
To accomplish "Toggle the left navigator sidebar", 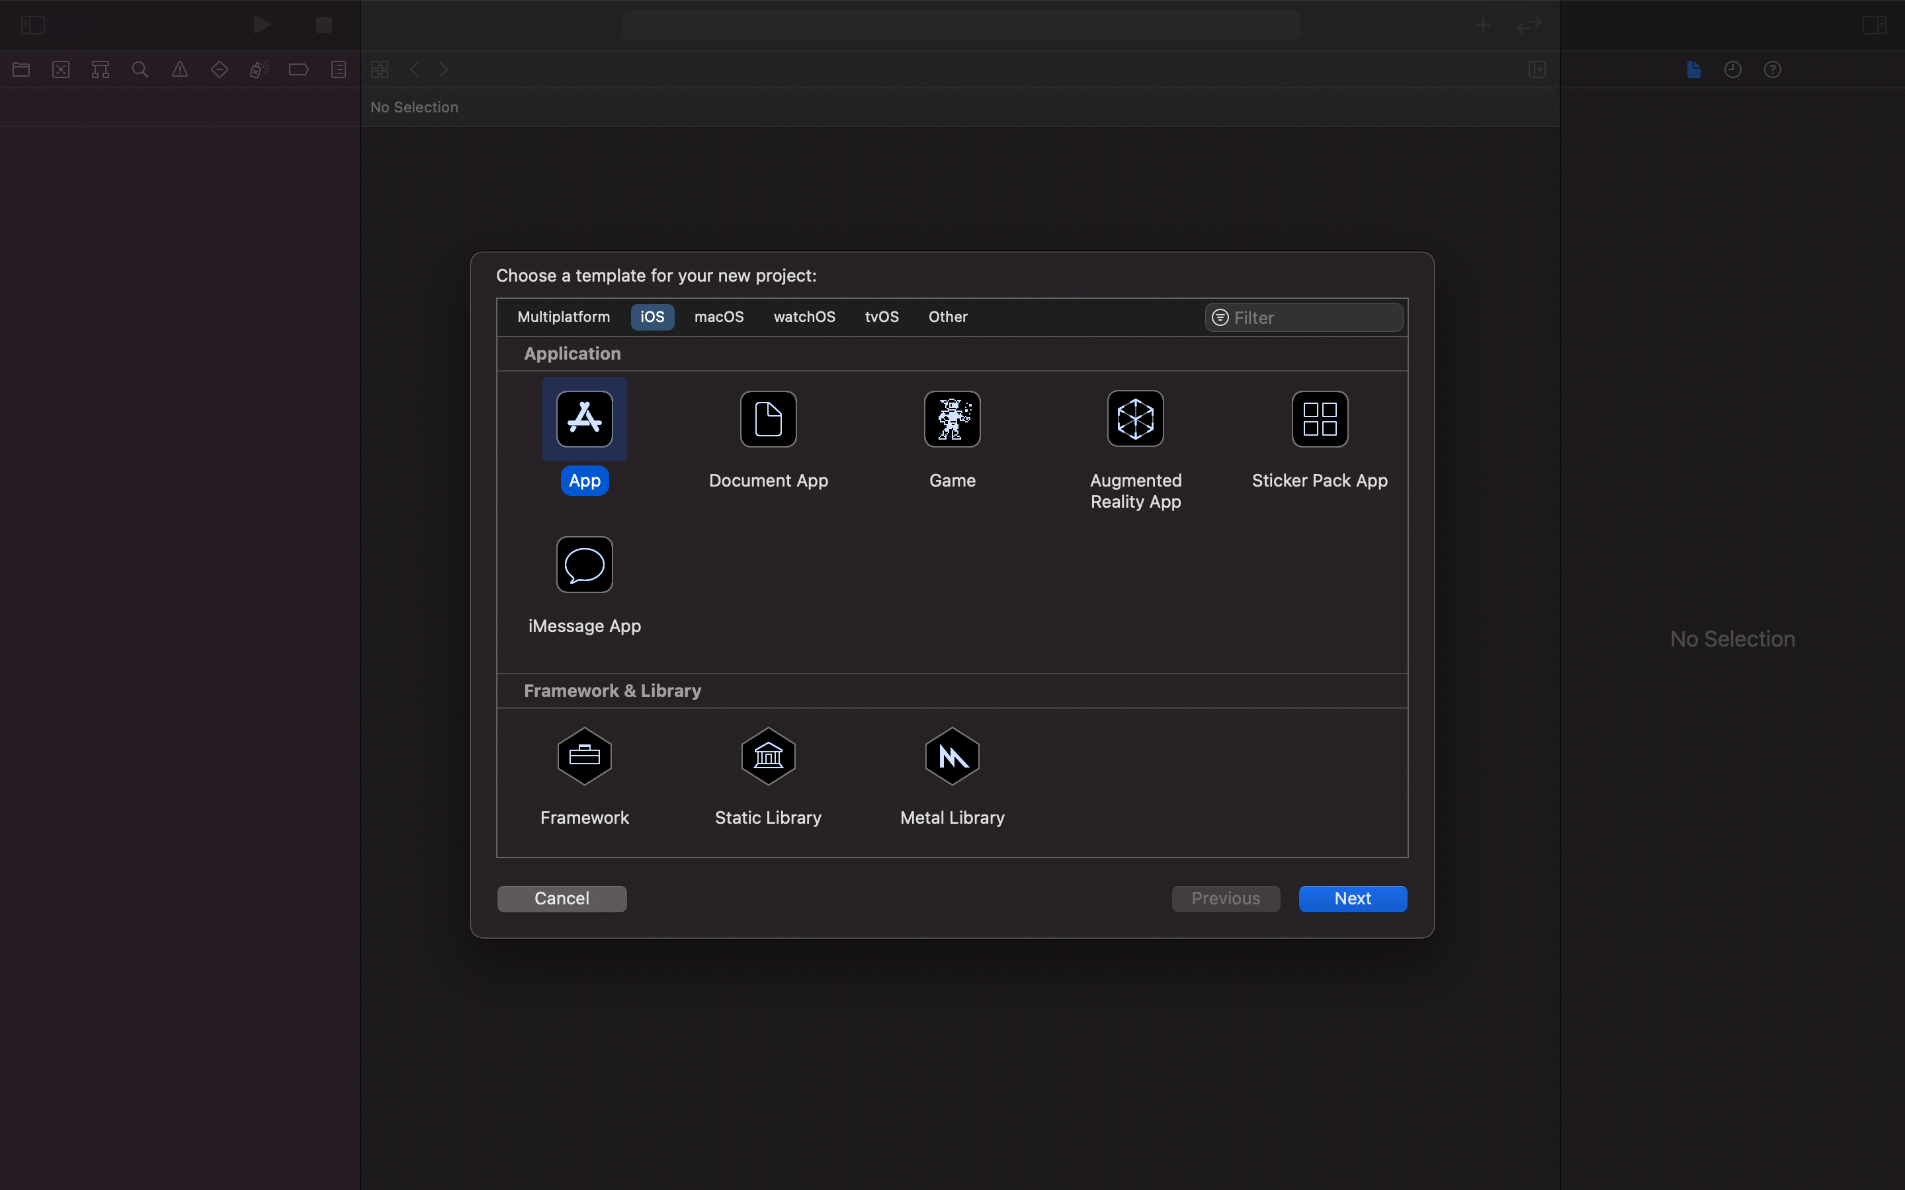I will [32, 25].
